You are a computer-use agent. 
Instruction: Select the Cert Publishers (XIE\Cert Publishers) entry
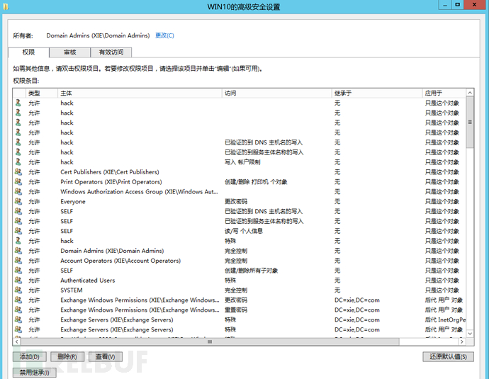click(240, 172)
